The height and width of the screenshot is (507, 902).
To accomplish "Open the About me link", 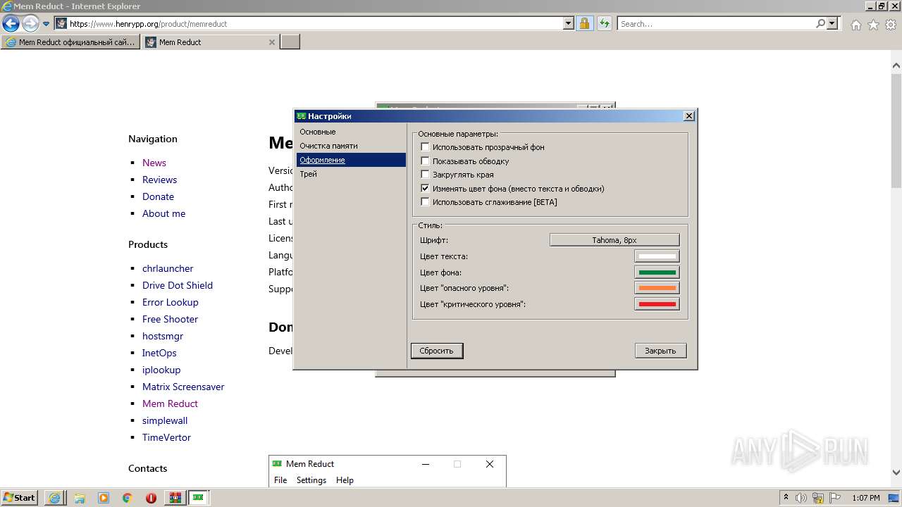I will coord(163,213).
